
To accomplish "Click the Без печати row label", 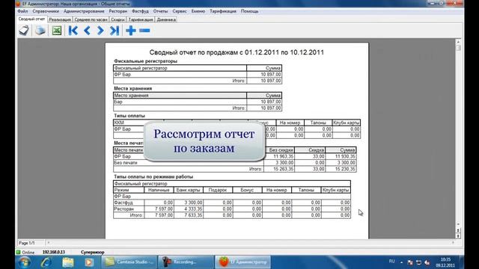I will click(126, 163).
